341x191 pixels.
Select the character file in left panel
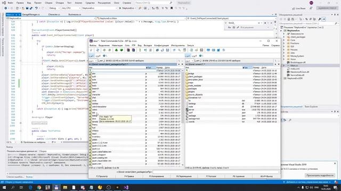coord(96,94)
